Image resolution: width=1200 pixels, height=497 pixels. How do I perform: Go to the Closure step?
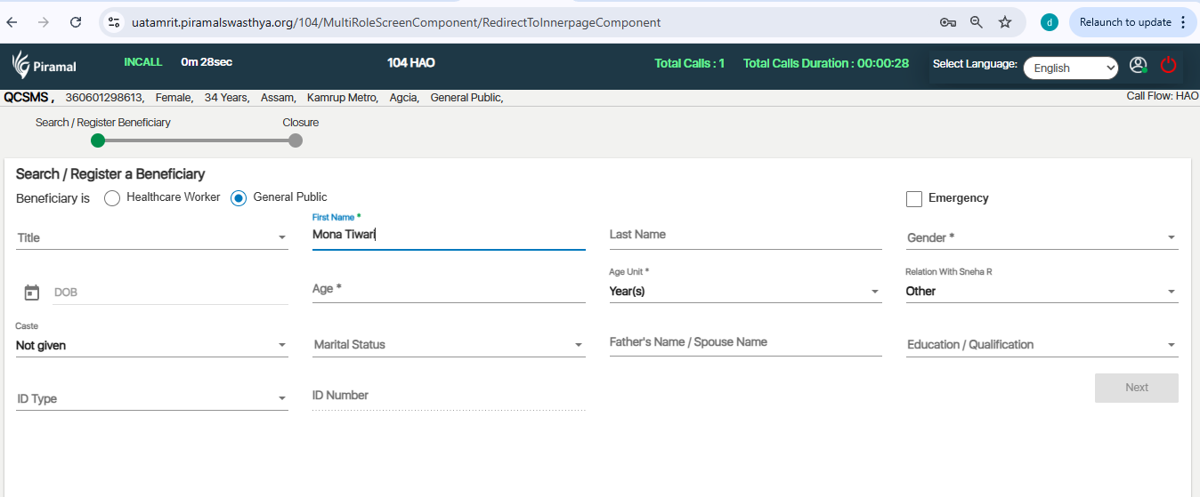296,140
